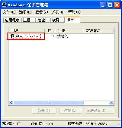Click the 注销(L) button
The image size is (122, 128).
[x=71, y=111]
